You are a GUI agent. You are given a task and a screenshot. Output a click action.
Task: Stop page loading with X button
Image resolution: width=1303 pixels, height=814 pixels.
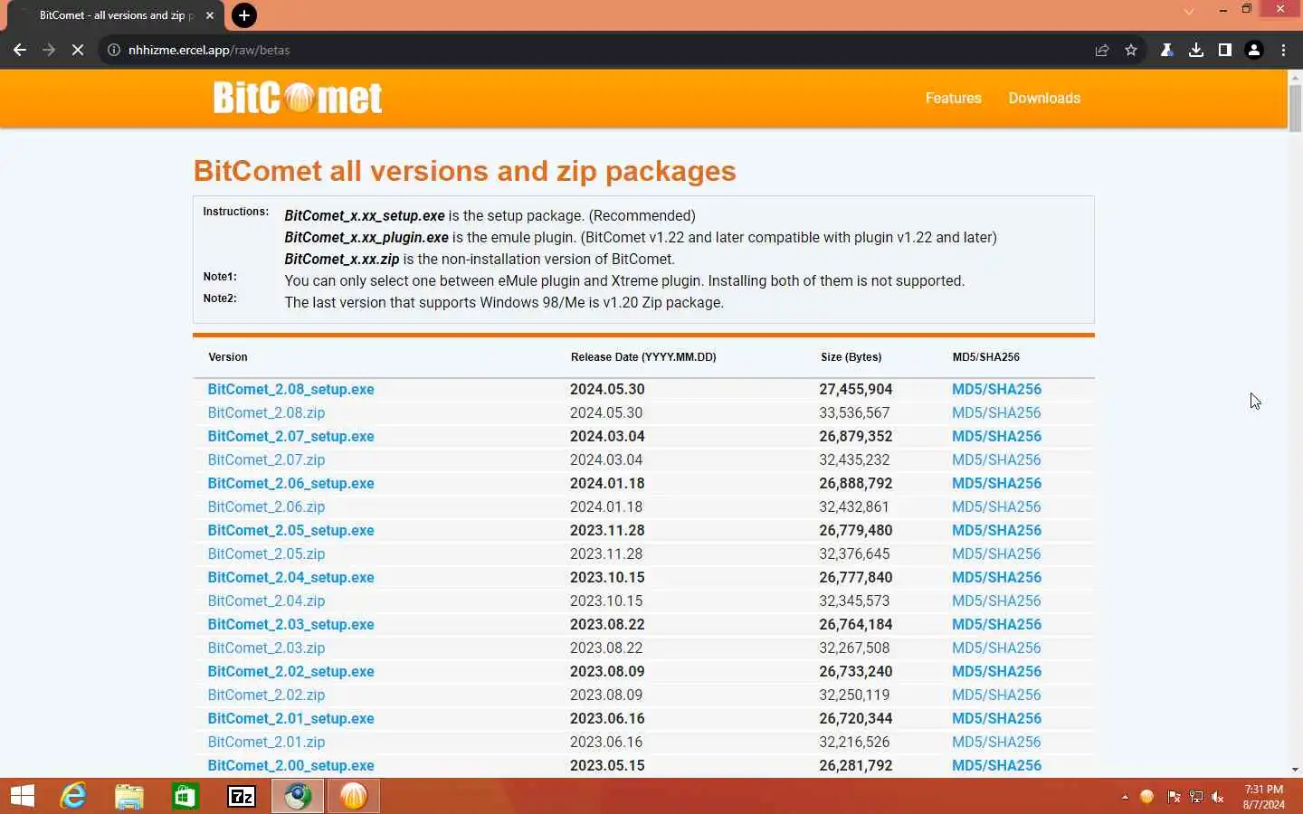pyautogui.click(x=78, y=50)
